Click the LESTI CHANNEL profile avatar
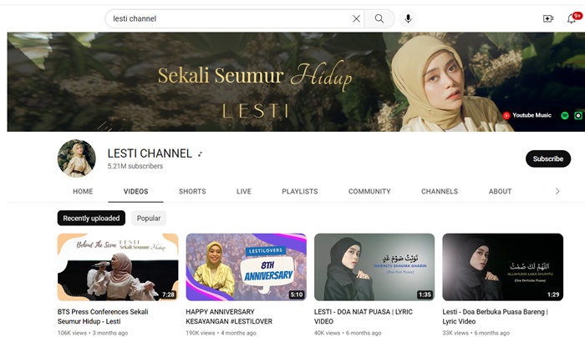This screenshot has width=585, height=337. pyautogui.click(x=77, y=158)
